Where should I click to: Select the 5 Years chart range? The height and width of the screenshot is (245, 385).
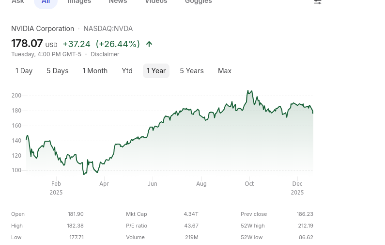pos(192,71)
